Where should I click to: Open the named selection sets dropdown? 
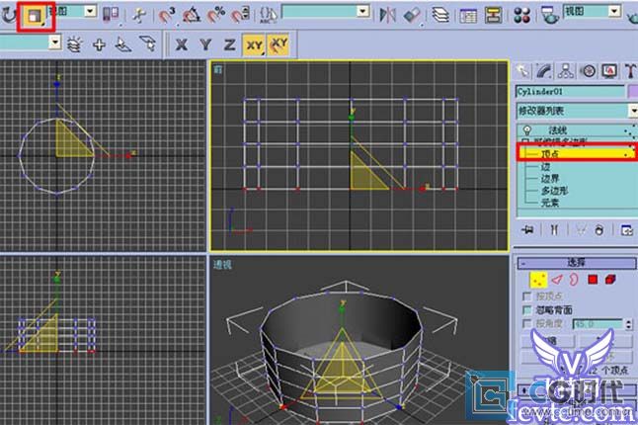click(x=362, y=12)
